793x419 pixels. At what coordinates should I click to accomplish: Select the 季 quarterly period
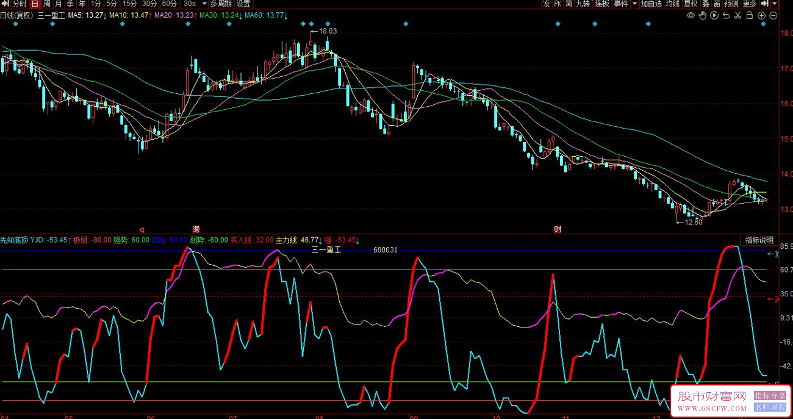(x=70, y=4)
